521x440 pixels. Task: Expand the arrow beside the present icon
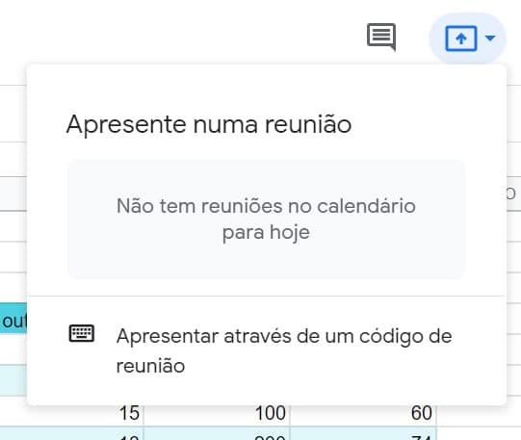click(490, 39)
